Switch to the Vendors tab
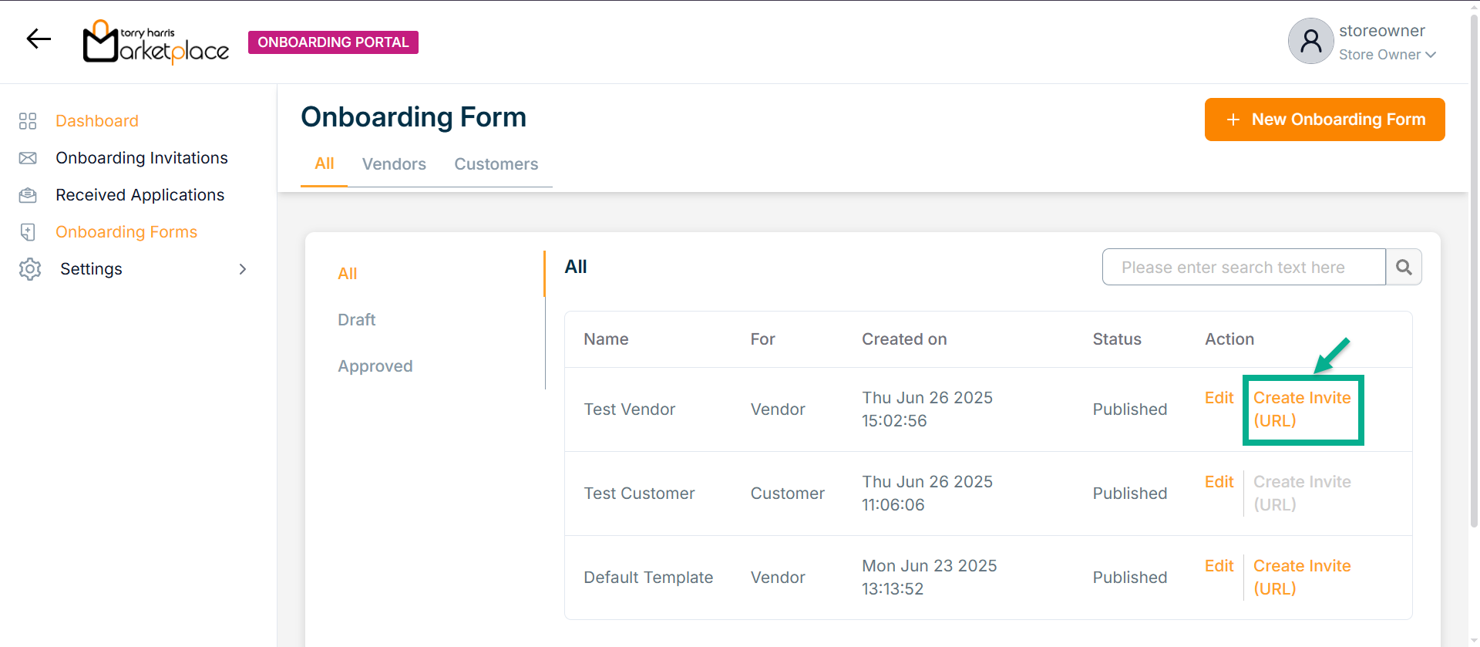 394,164
